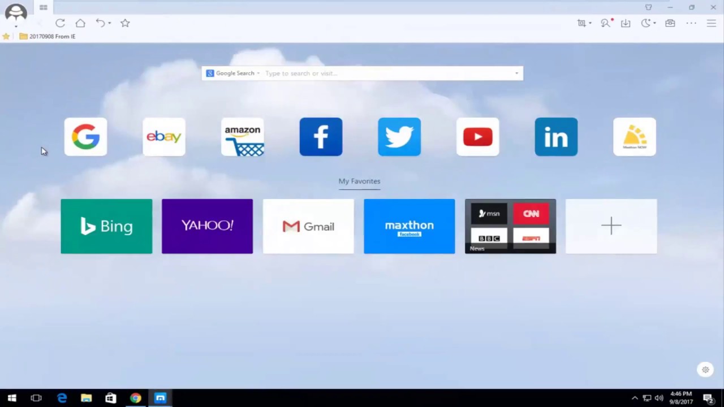
Task: Open the News folder tile
Action: point(510,226)
